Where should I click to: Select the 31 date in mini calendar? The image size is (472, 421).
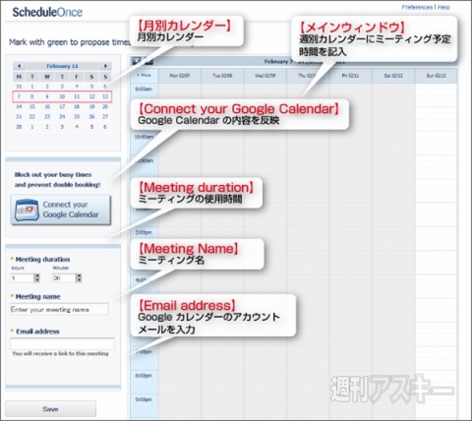(19, 87)
